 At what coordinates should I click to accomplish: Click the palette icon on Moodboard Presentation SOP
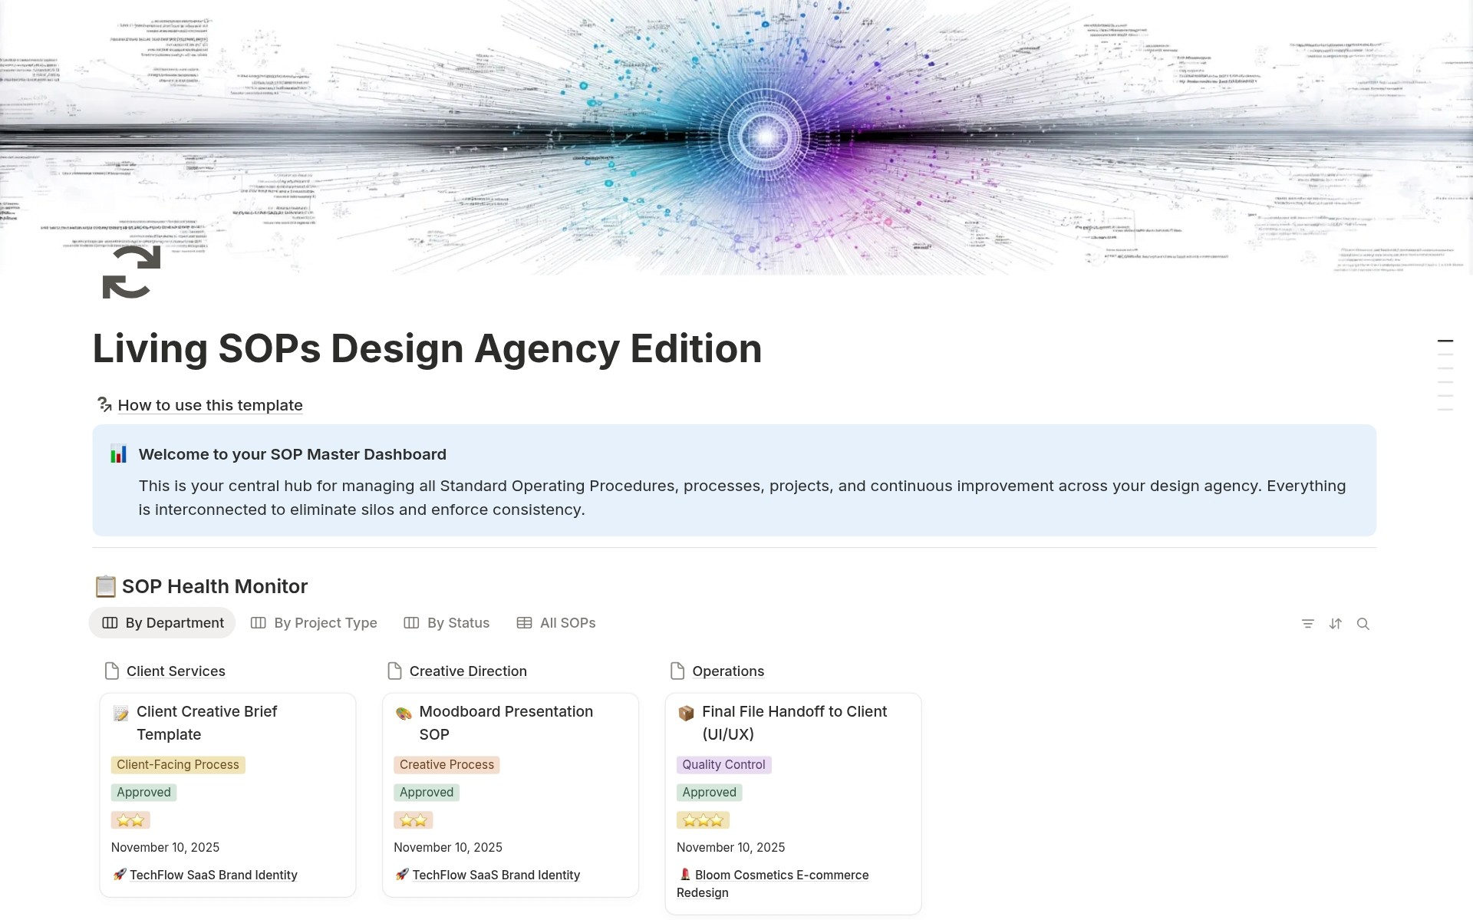coord(404,712)
